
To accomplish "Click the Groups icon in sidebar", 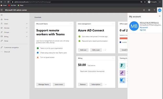I will point(2,32).
